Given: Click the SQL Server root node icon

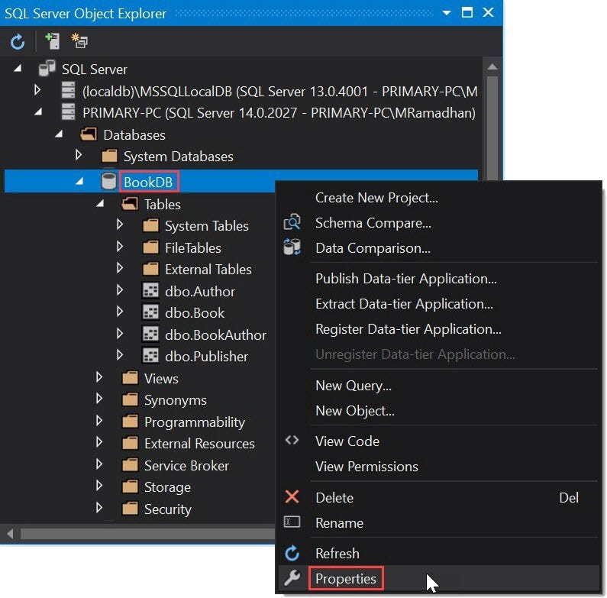Looking at the screenshot, I should click(47, 69).
